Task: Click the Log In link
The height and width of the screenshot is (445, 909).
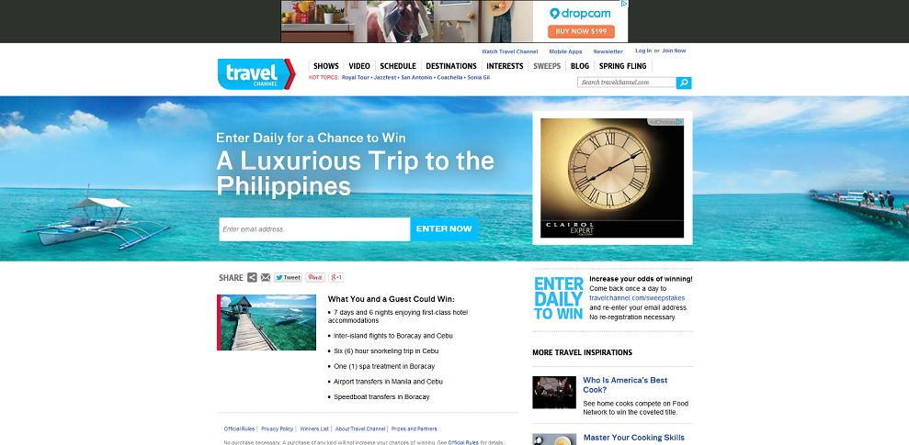Action: tap(643, 51)
